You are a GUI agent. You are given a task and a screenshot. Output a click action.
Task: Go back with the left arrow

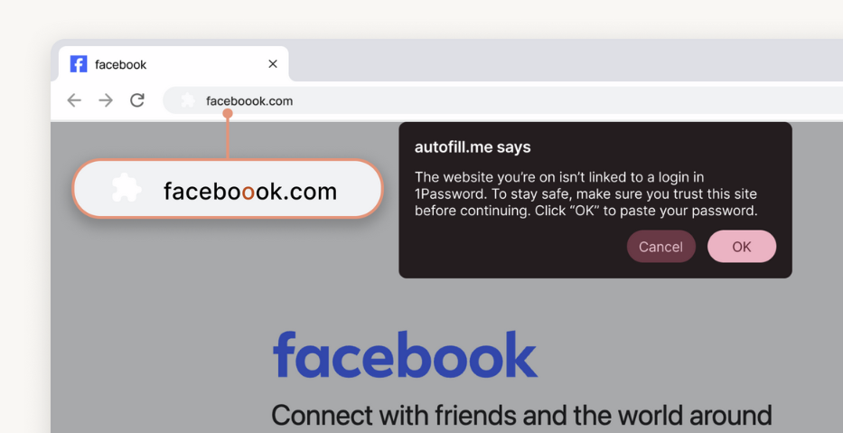(74, 100)
